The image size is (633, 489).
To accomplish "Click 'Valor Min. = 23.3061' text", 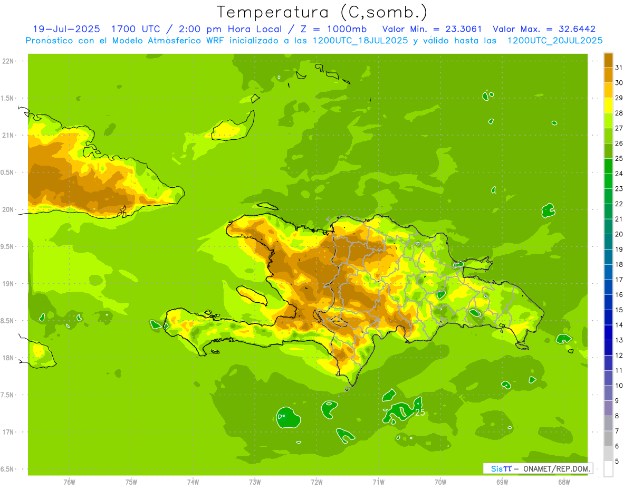I will coord(432,29).
